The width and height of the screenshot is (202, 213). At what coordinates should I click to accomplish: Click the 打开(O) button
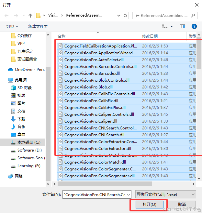pos(150,205)
